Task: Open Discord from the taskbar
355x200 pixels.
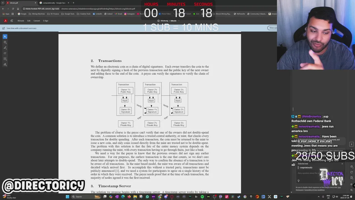Action: click(x=166, y=197)
